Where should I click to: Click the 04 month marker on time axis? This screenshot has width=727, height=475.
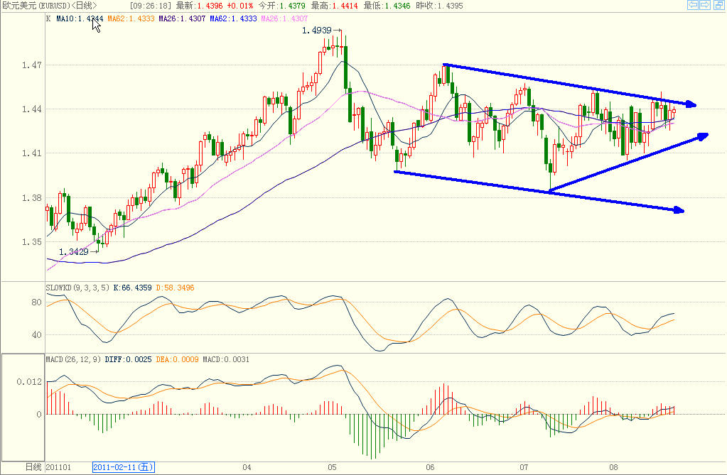[247, 467]
